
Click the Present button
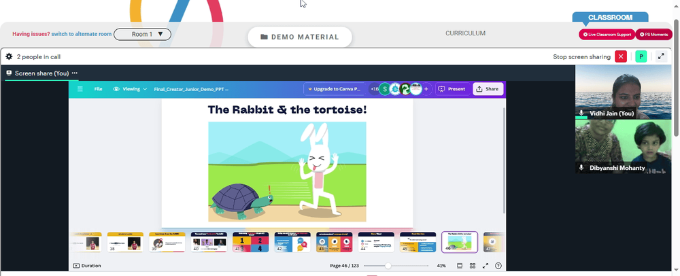coord(453,89)
